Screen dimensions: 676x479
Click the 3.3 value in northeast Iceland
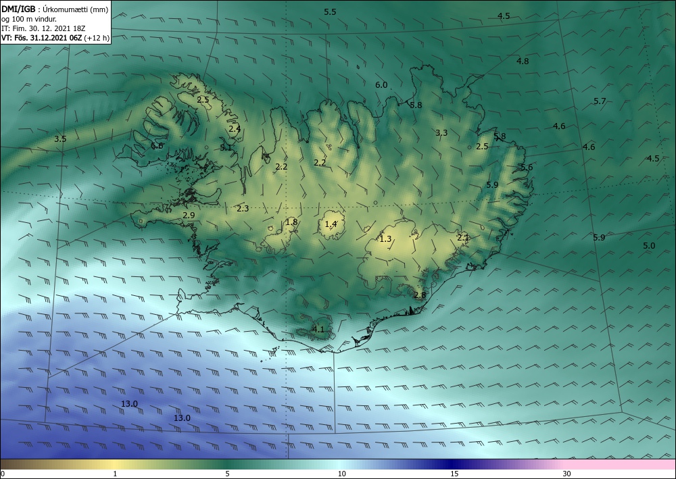[441, 132]
